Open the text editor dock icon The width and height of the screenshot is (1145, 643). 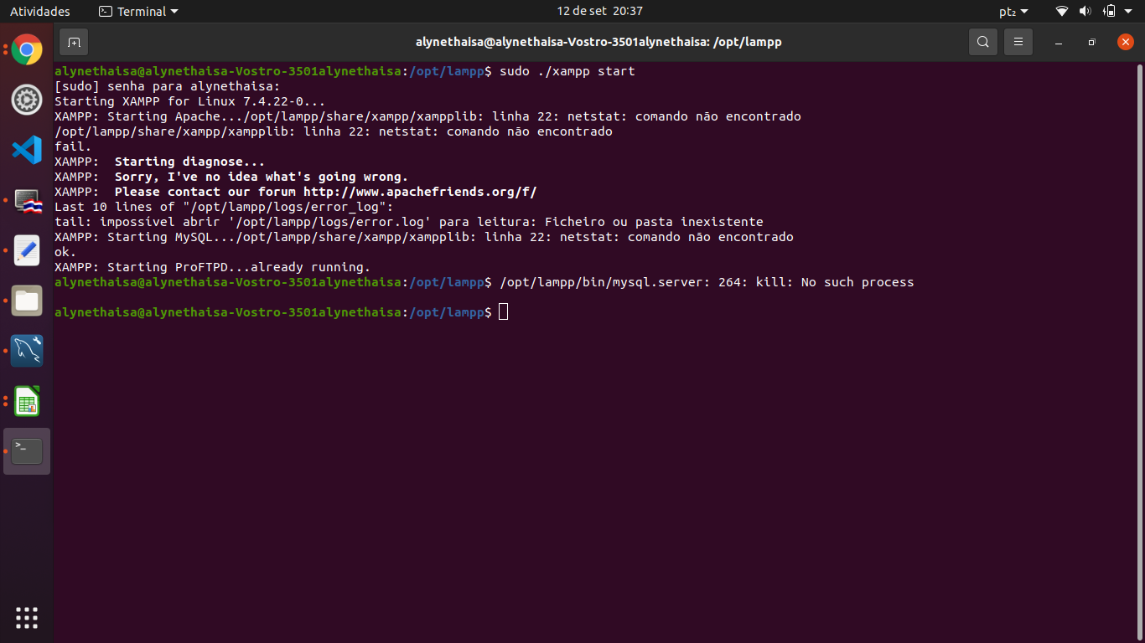27,250
